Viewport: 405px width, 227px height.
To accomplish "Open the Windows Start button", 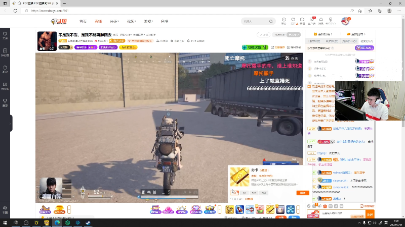I will coord(5,222).
